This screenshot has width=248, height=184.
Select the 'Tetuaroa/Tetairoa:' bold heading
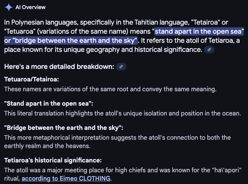[32, 79]
